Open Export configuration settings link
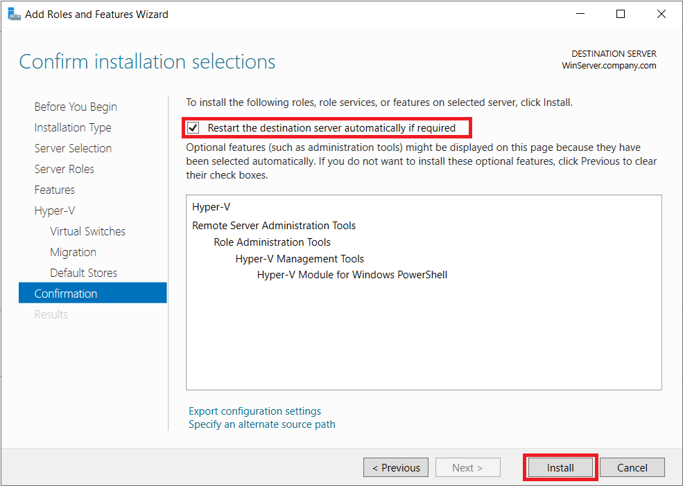 [254, 411]
